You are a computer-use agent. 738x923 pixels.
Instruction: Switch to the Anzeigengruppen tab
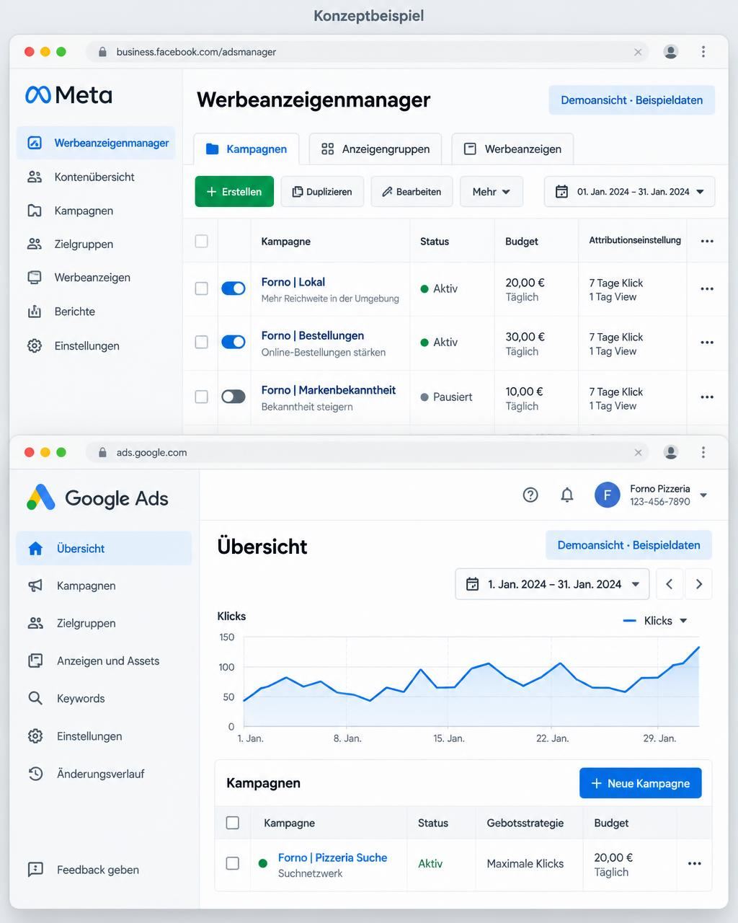click(x=375, y=149)
